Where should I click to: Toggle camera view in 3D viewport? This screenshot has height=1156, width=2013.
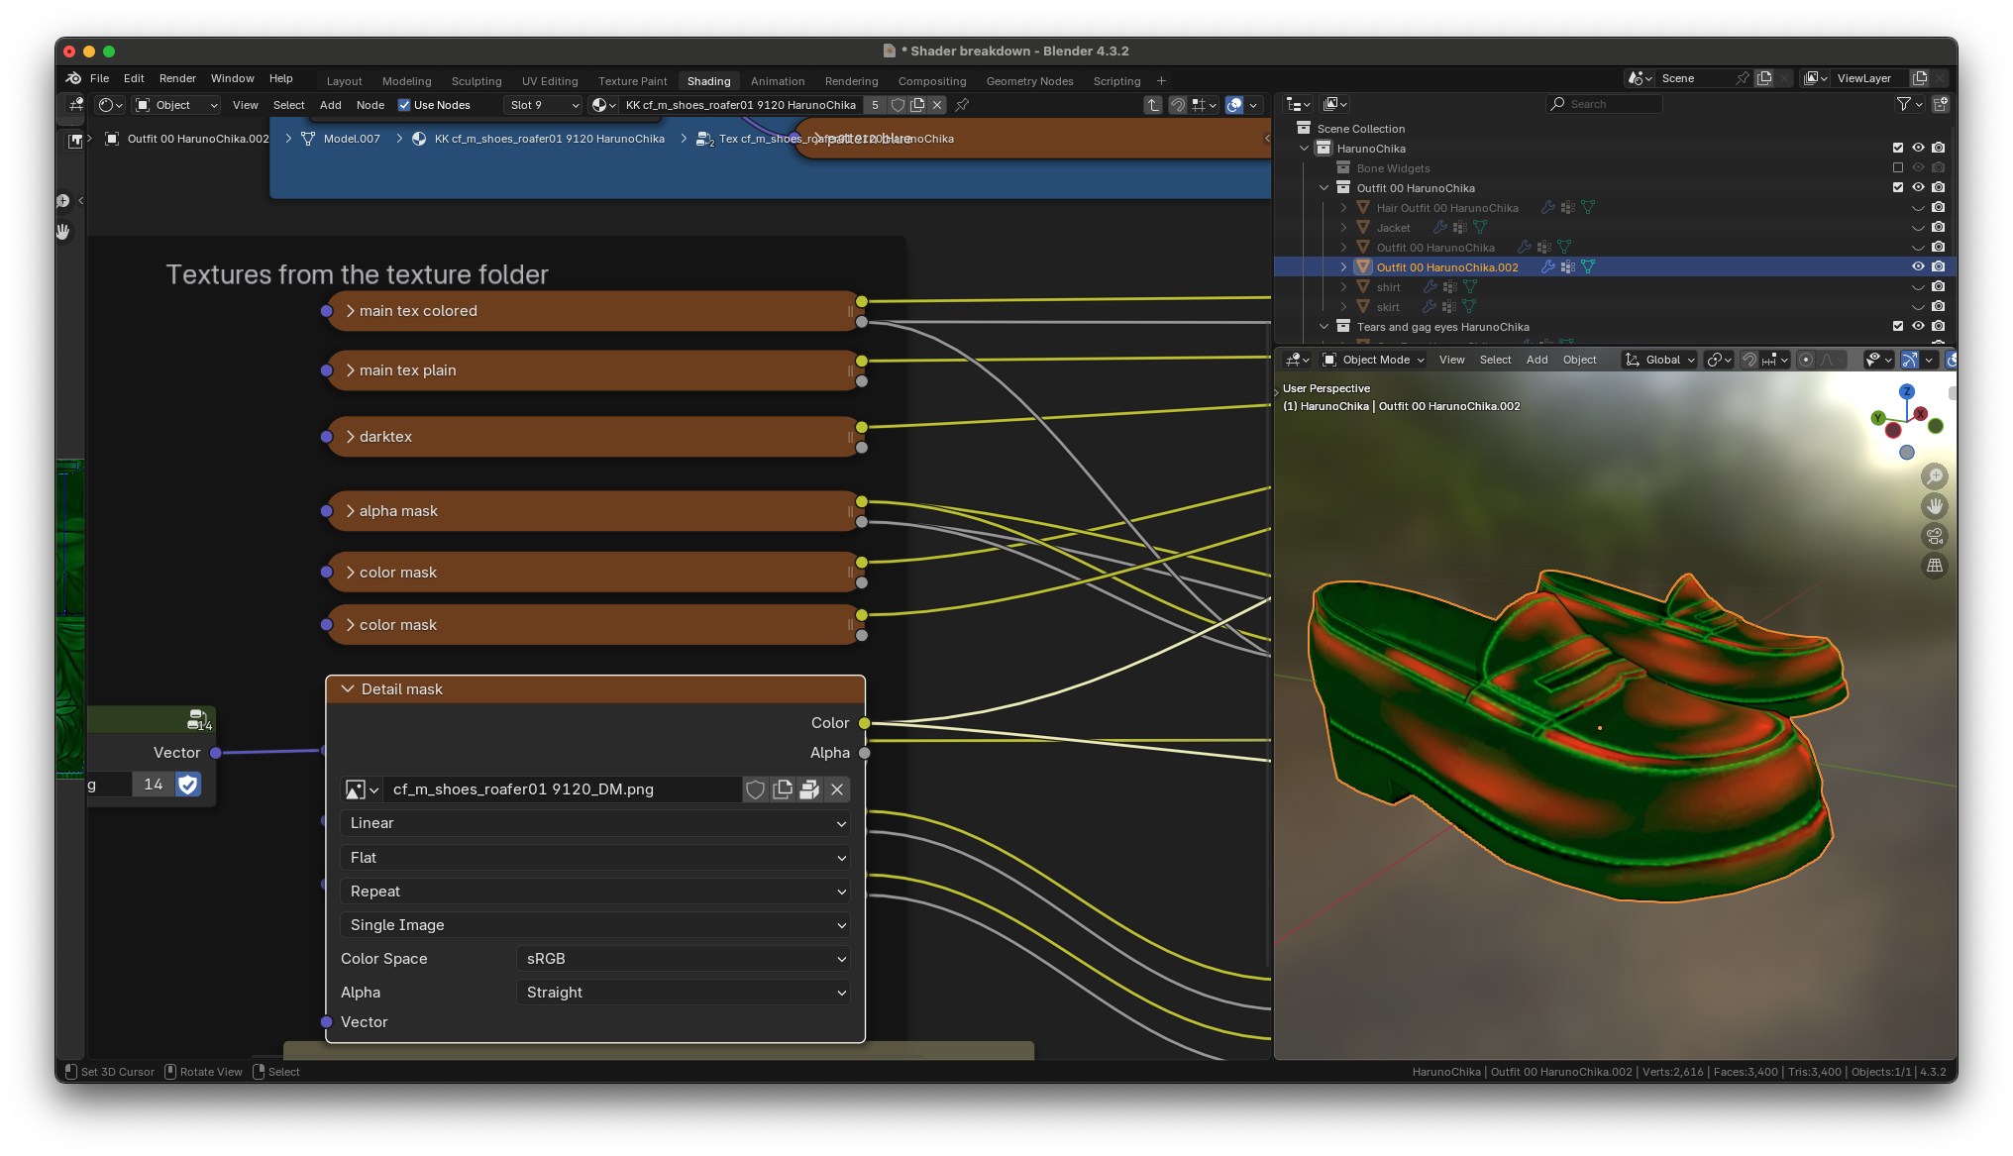click(1934, 536)
